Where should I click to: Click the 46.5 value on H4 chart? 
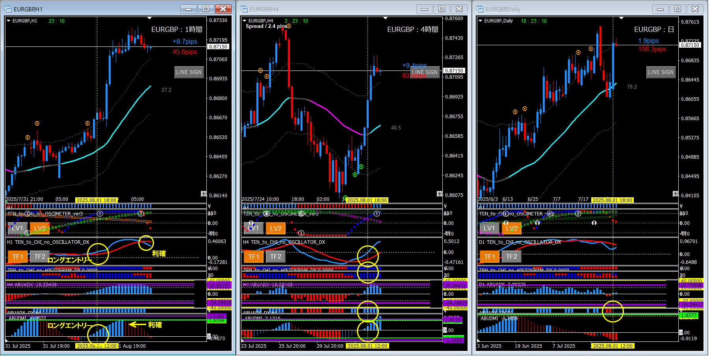point(396,128)
